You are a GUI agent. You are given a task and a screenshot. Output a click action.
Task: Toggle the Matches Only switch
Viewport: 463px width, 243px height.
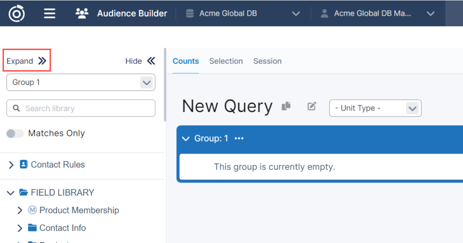click(15, 133)
